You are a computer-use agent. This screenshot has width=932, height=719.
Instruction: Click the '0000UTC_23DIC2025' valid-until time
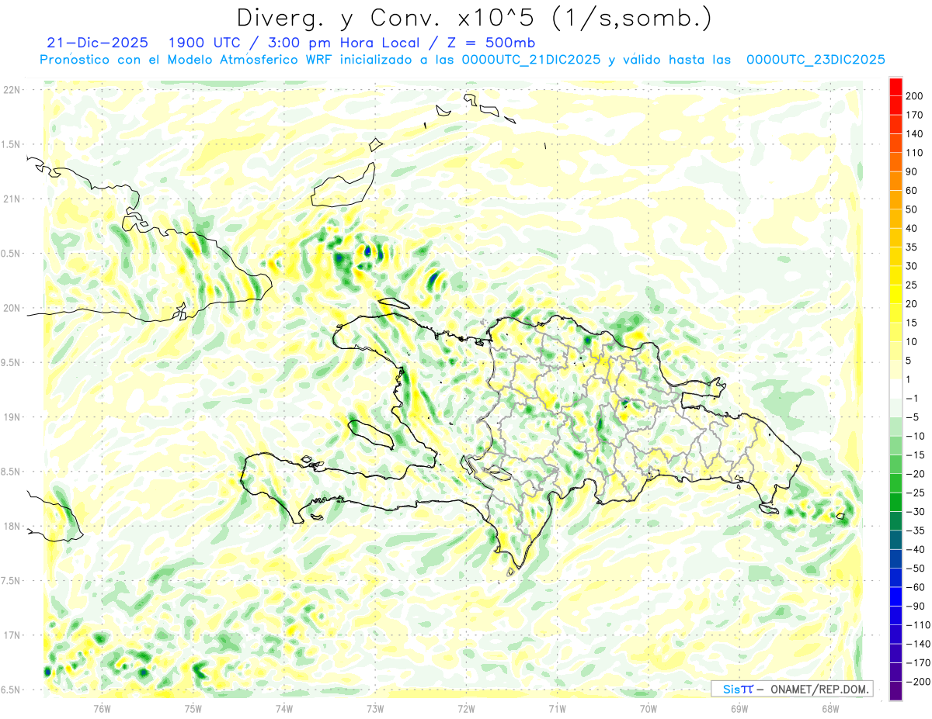815,59
